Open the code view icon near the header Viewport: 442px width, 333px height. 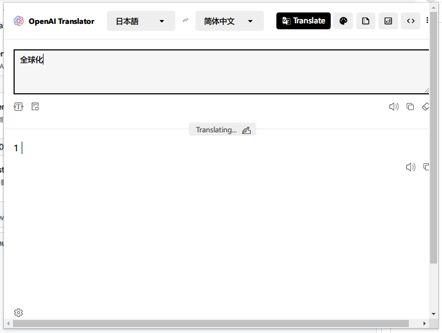coord(411,21)
